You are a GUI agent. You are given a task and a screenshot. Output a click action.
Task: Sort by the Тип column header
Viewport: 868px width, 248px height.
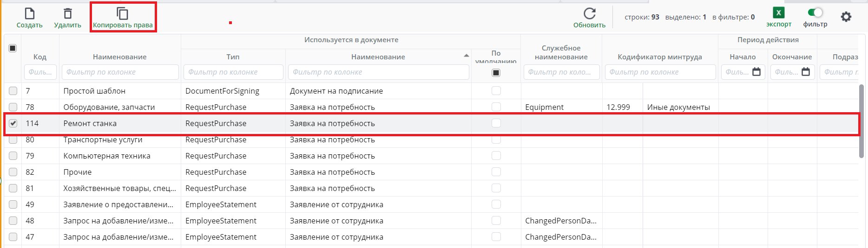coord(233,57)
